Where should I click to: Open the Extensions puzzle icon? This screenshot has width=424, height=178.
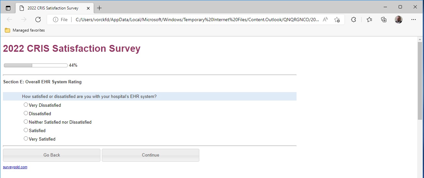(354, 20)
